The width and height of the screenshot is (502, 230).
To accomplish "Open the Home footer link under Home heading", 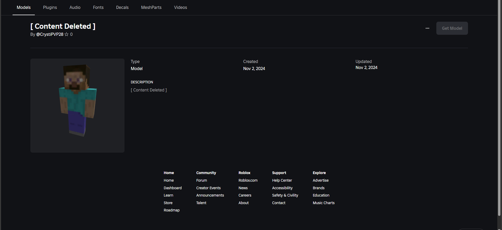I will [x=169, y=180].
